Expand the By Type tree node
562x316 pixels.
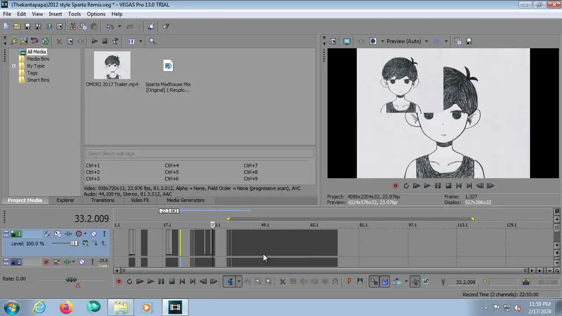pos(14,66)
